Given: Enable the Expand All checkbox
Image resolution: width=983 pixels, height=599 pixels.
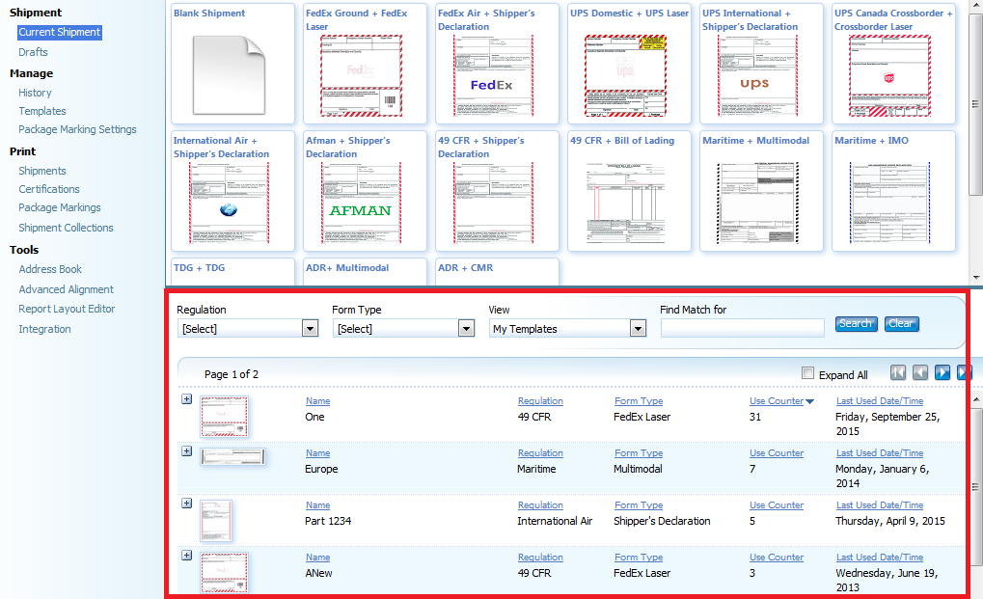Looking at the screenshot, I should click(x=808, y=374).
